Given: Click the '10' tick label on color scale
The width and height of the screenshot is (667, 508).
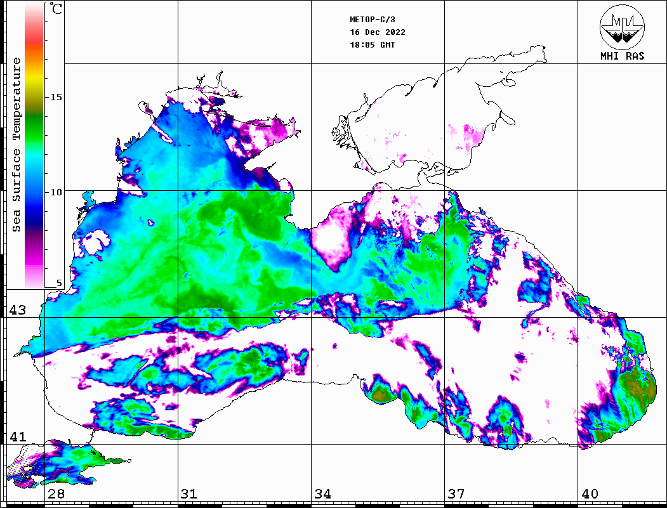Looking at the screenshot, I should click(x=56, y=193).
